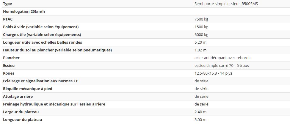
Task: Click the Freinage hydraulique et mécanique label
Action: point(54,104)
